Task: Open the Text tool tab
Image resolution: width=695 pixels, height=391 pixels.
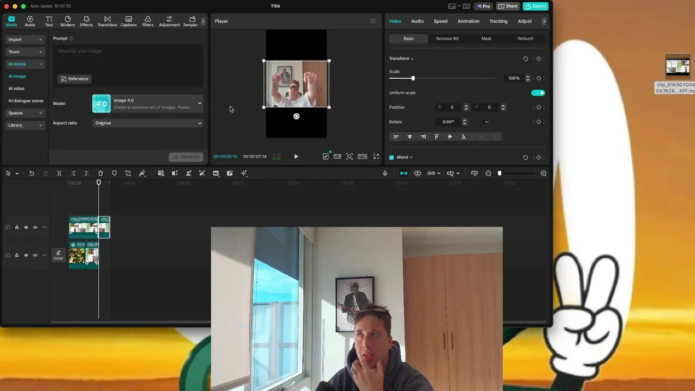Action: pyautogui.click(x=49, y=21)
